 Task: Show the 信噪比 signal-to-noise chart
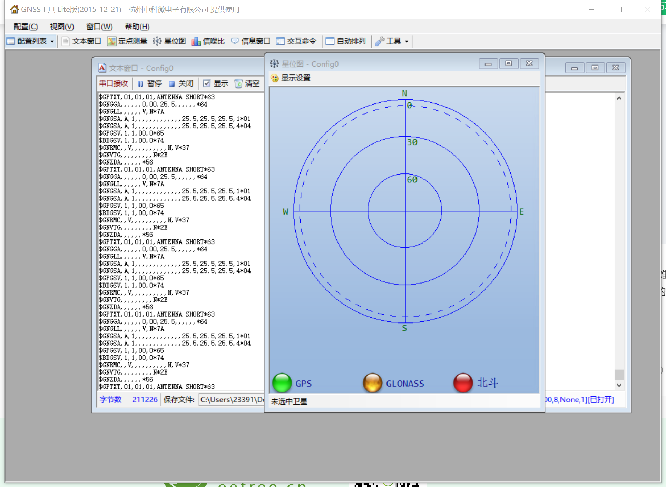(208, 41)
